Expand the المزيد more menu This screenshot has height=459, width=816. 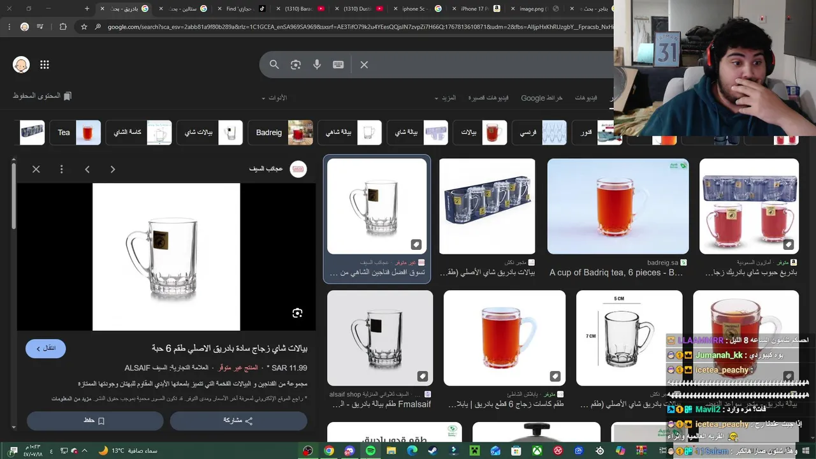(x=446, y=98)
